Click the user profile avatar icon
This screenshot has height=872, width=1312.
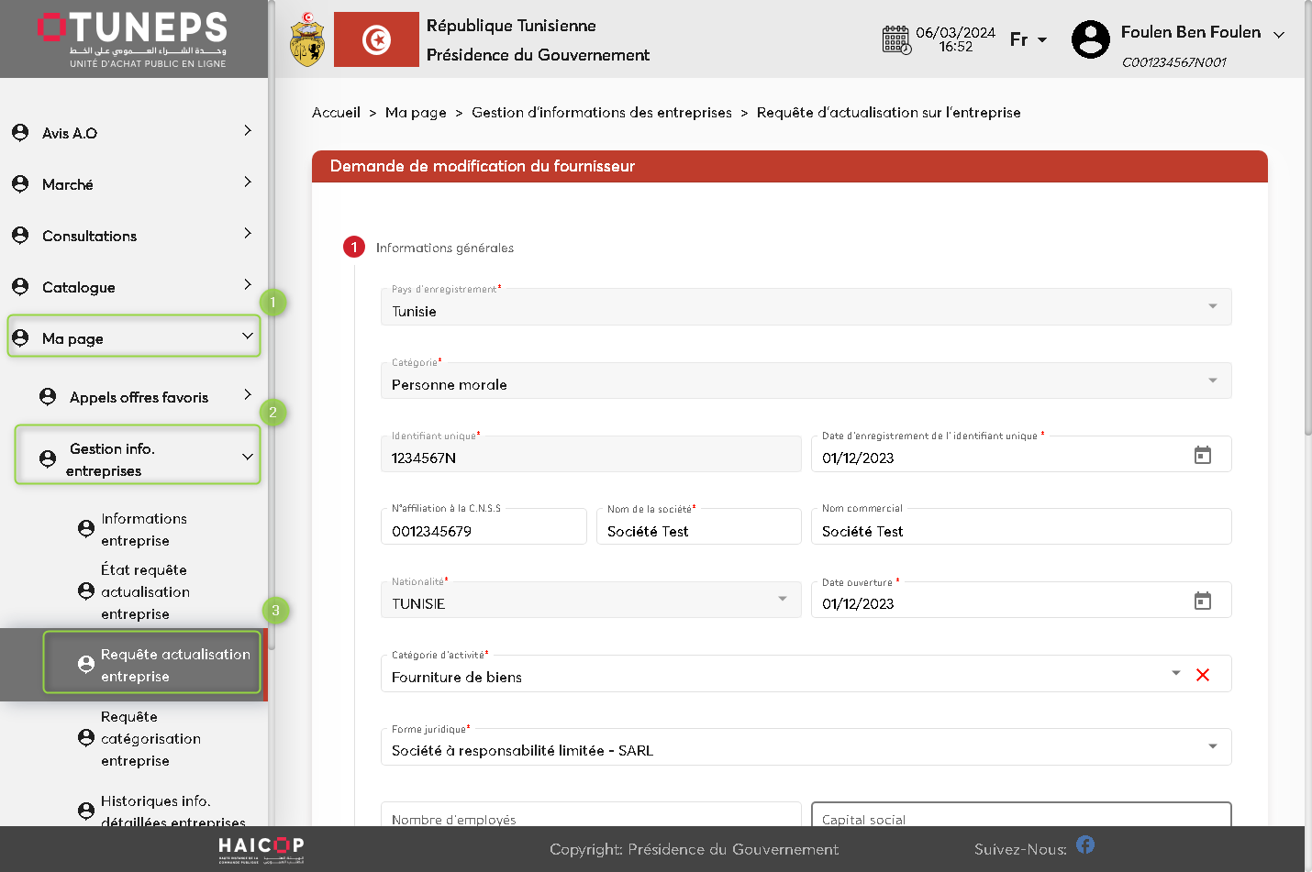pos(1090,39)
